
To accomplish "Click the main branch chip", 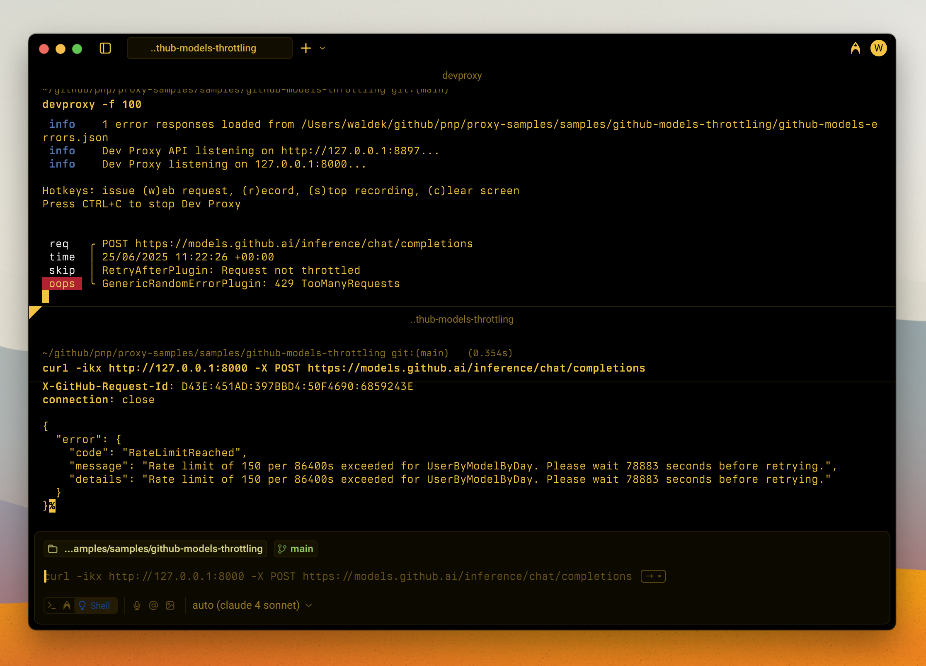I will coord(295,549).
